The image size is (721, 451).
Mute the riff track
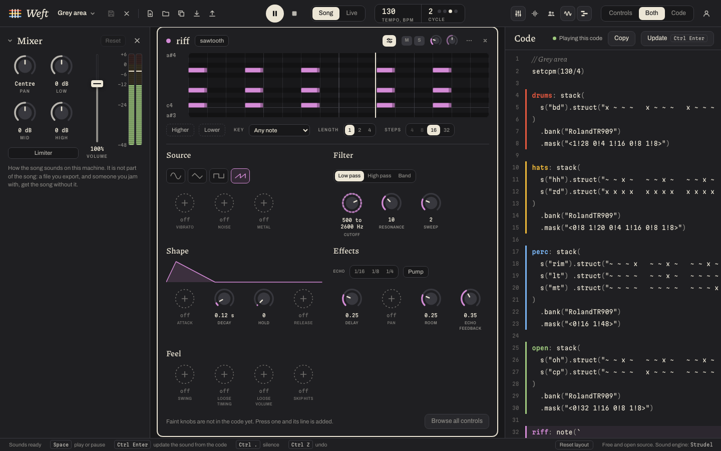point(407,41)
